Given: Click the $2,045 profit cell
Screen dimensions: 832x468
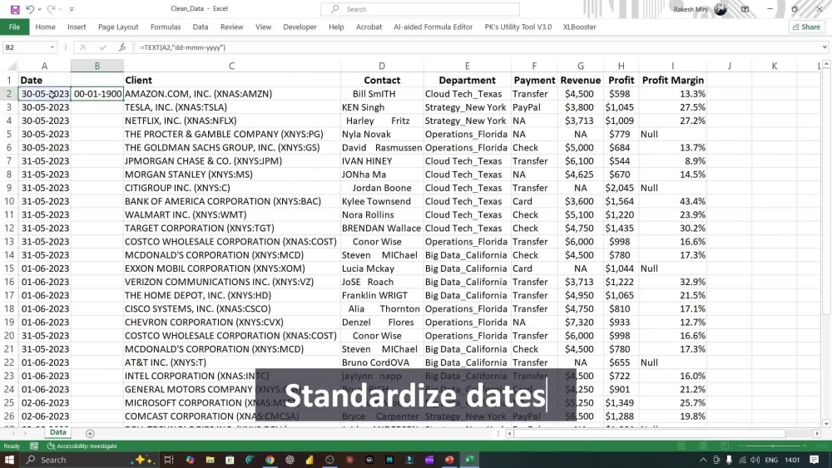Looking at the screenshot, I should point(621,188).
